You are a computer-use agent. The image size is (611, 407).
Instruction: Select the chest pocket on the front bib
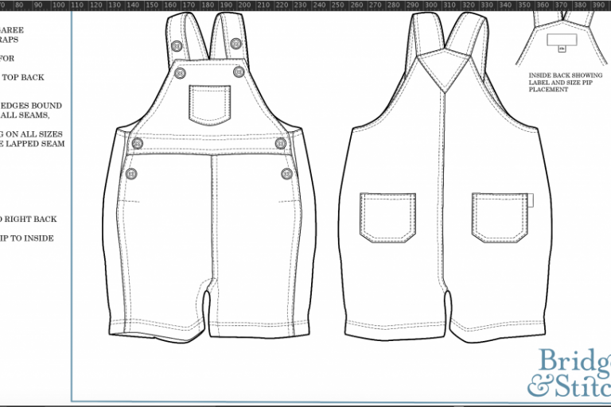coord(210,105)
